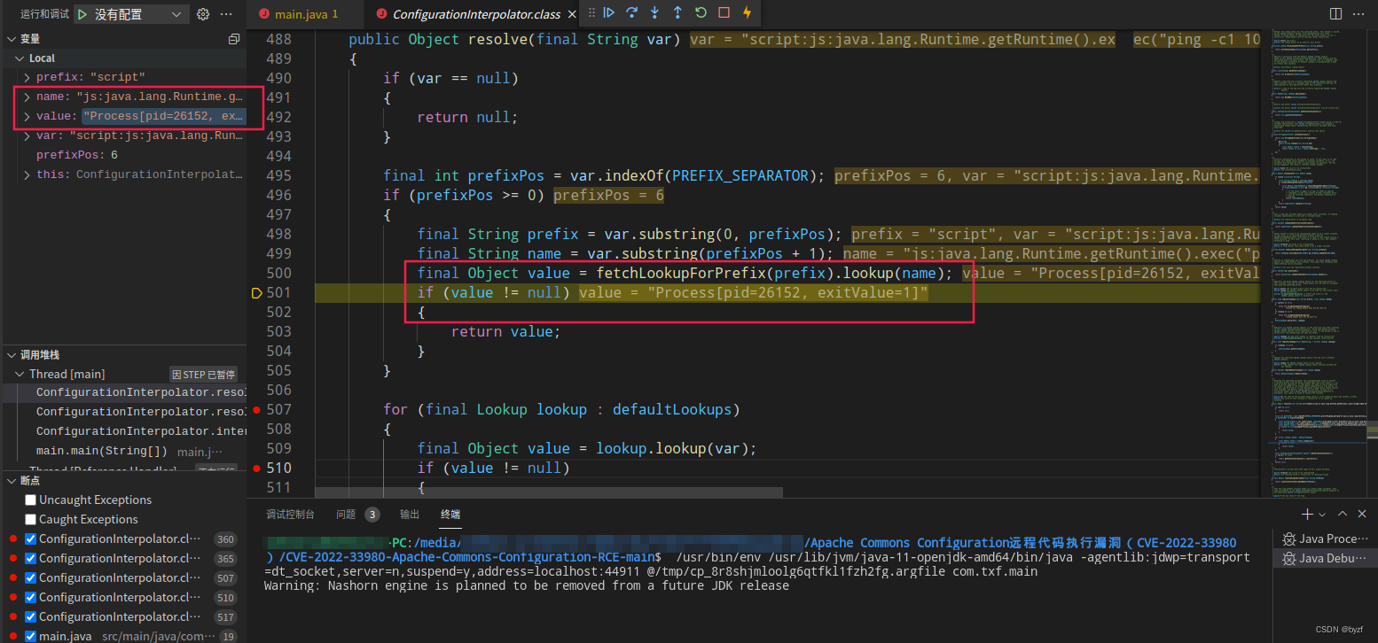The width and height of the screenshot is (1378, 643).
Task: Click the Step Out debug icon
Action: (677, 13)
